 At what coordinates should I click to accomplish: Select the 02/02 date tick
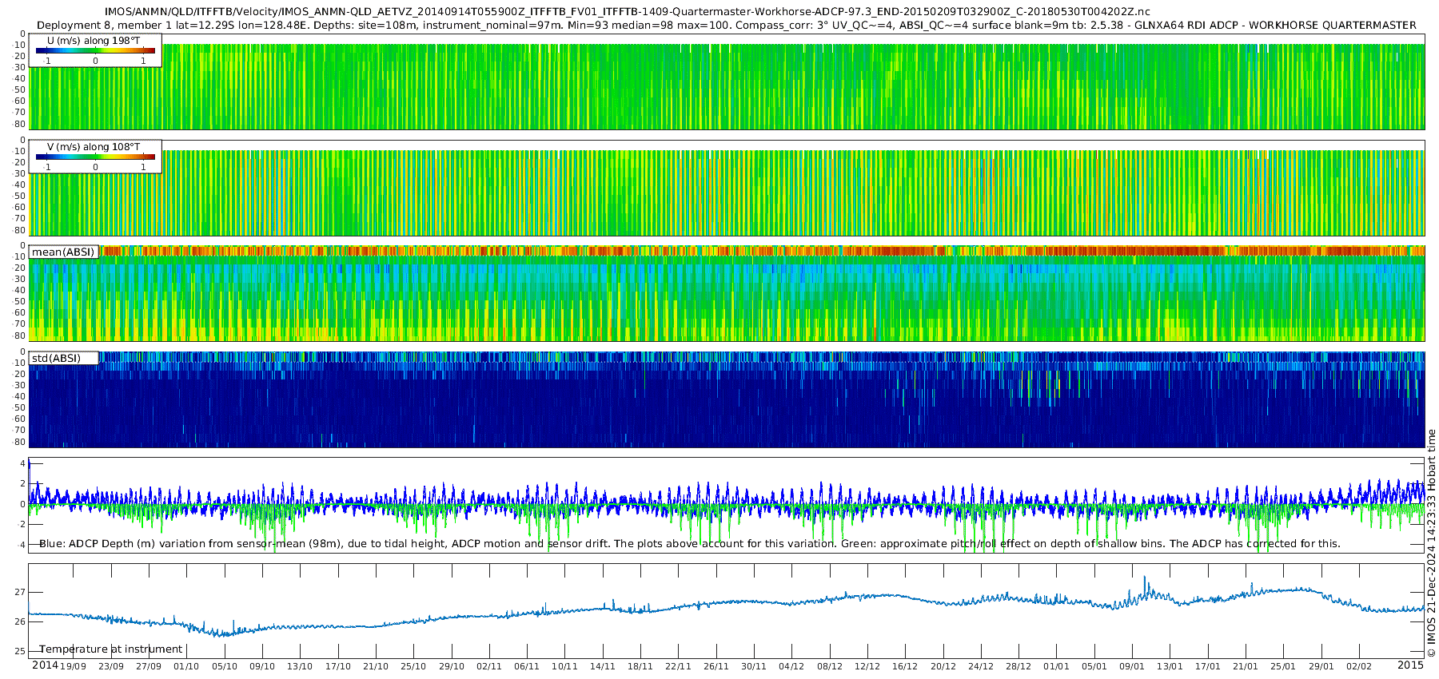coord(1359,666)
